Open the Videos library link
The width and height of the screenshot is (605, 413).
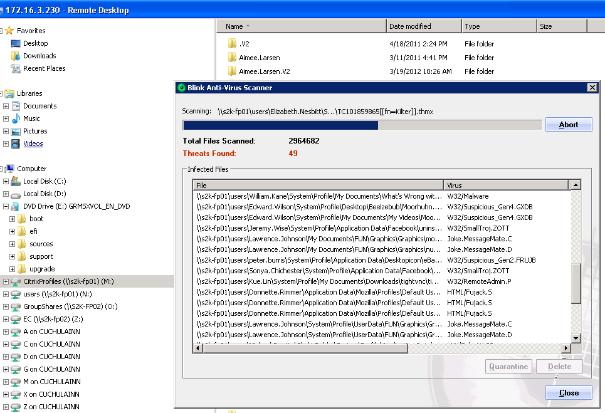pyautogui.click(x=33, y=144)
